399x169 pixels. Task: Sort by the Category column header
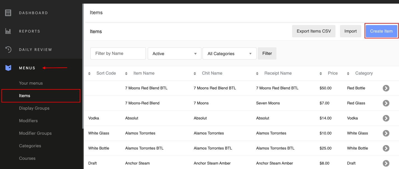[x=363, y=73]
